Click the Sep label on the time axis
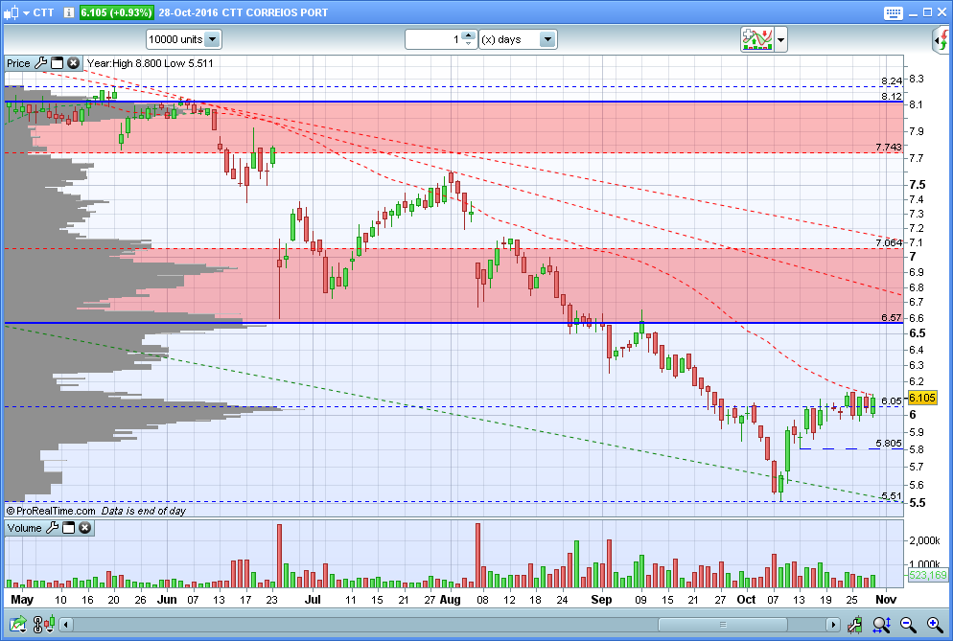This screenshot has width=953, height=641. point(601,600)
